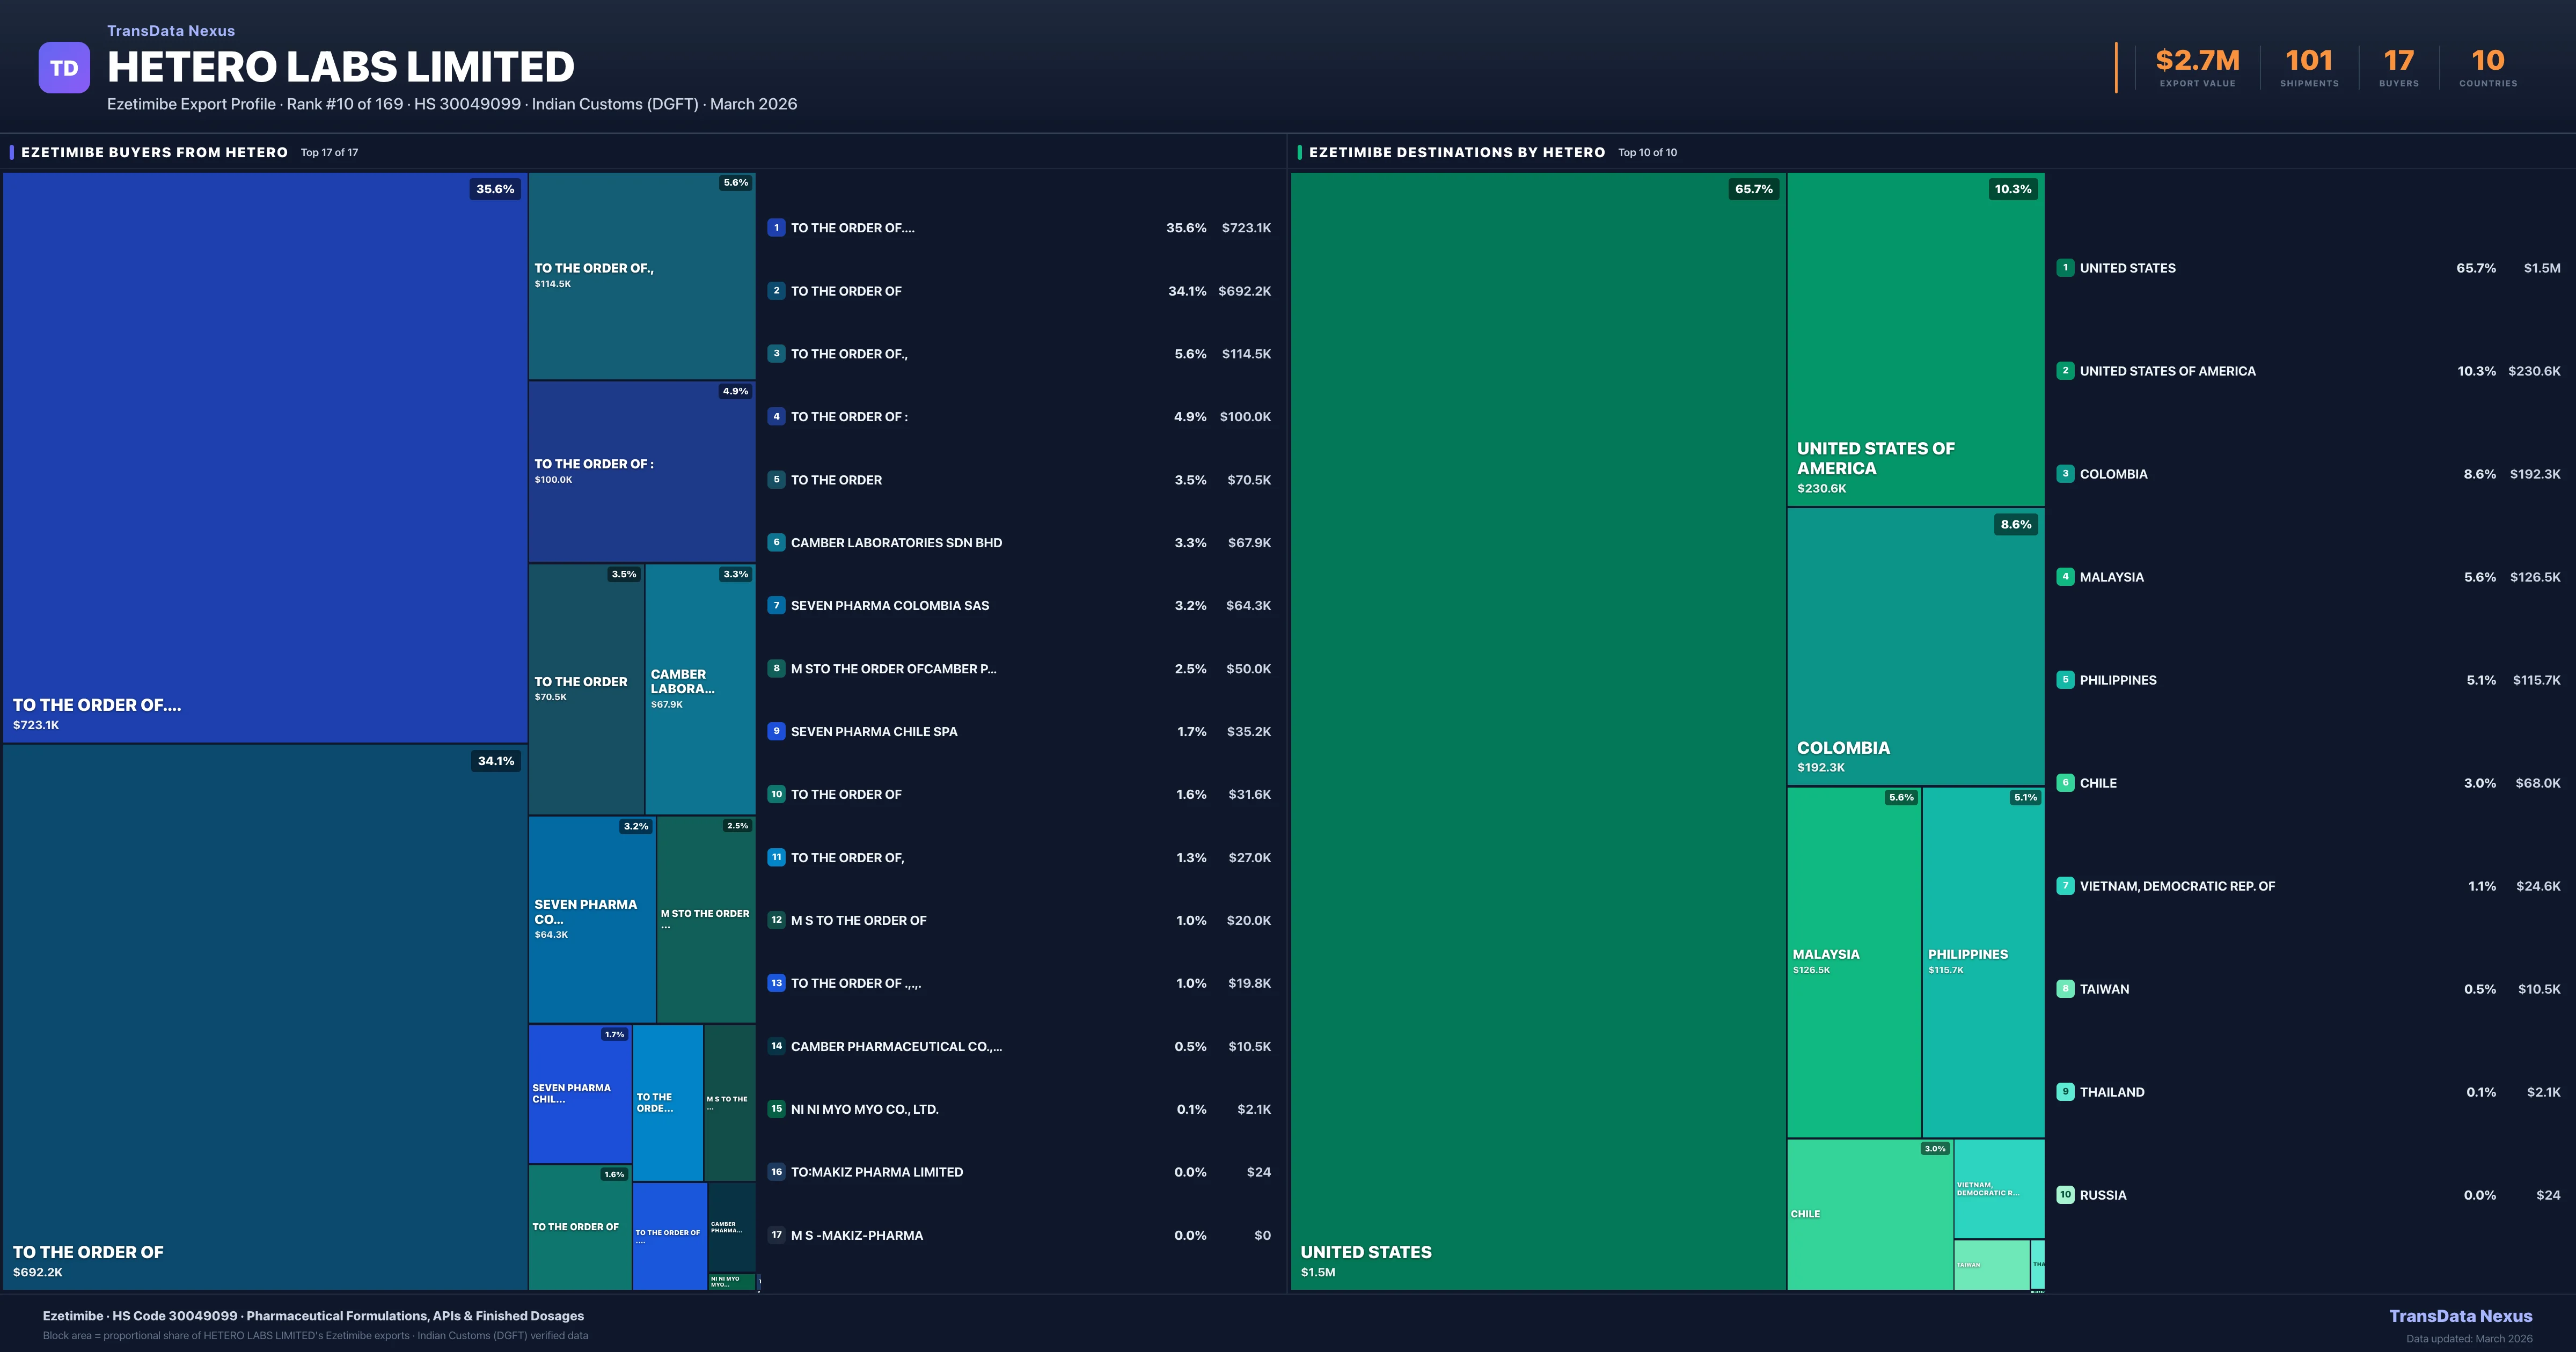Click Ezetimibe Buyers From Hetero section header
The height and width of the screenshot is (1352, 2576).
click(x=154, y=152)
